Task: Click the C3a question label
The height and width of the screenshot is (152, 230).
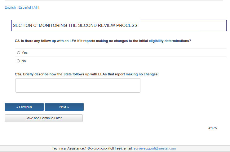Action: pyautogui.click(x=87, y=74)
